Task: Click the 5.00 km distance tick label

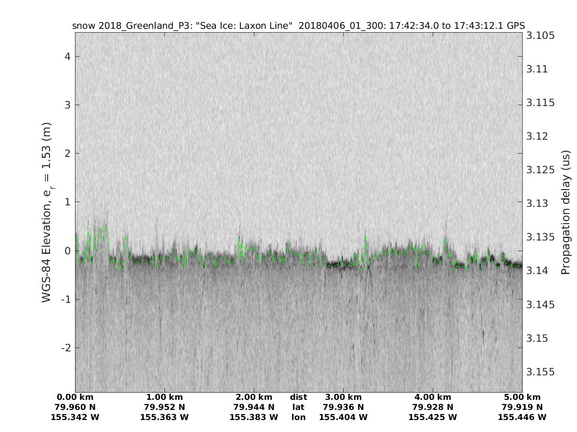Action: 522,397
